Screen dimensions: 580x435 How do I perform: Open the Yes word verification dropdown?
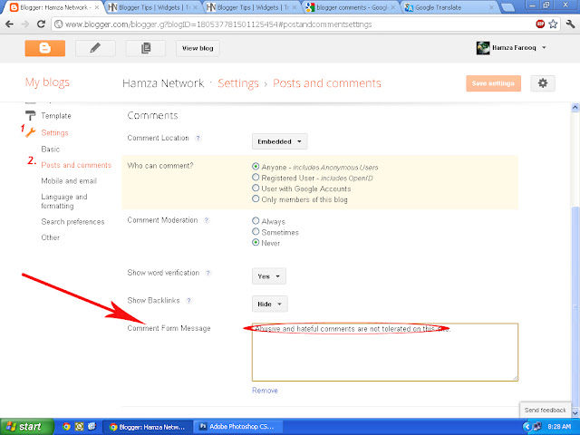269,276
